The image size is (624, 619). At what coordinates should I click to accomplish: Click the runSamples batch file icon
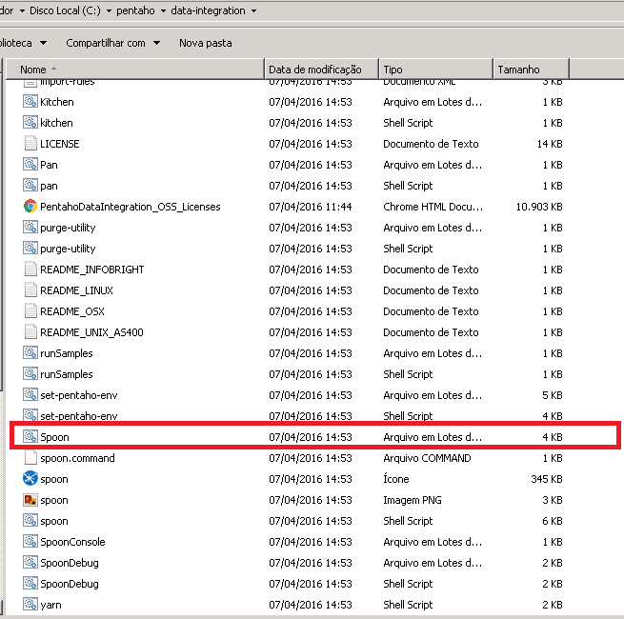tap(30, 353)
